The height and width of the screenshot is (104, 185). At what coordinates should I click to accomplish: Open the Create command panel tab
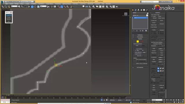[133, 10]
